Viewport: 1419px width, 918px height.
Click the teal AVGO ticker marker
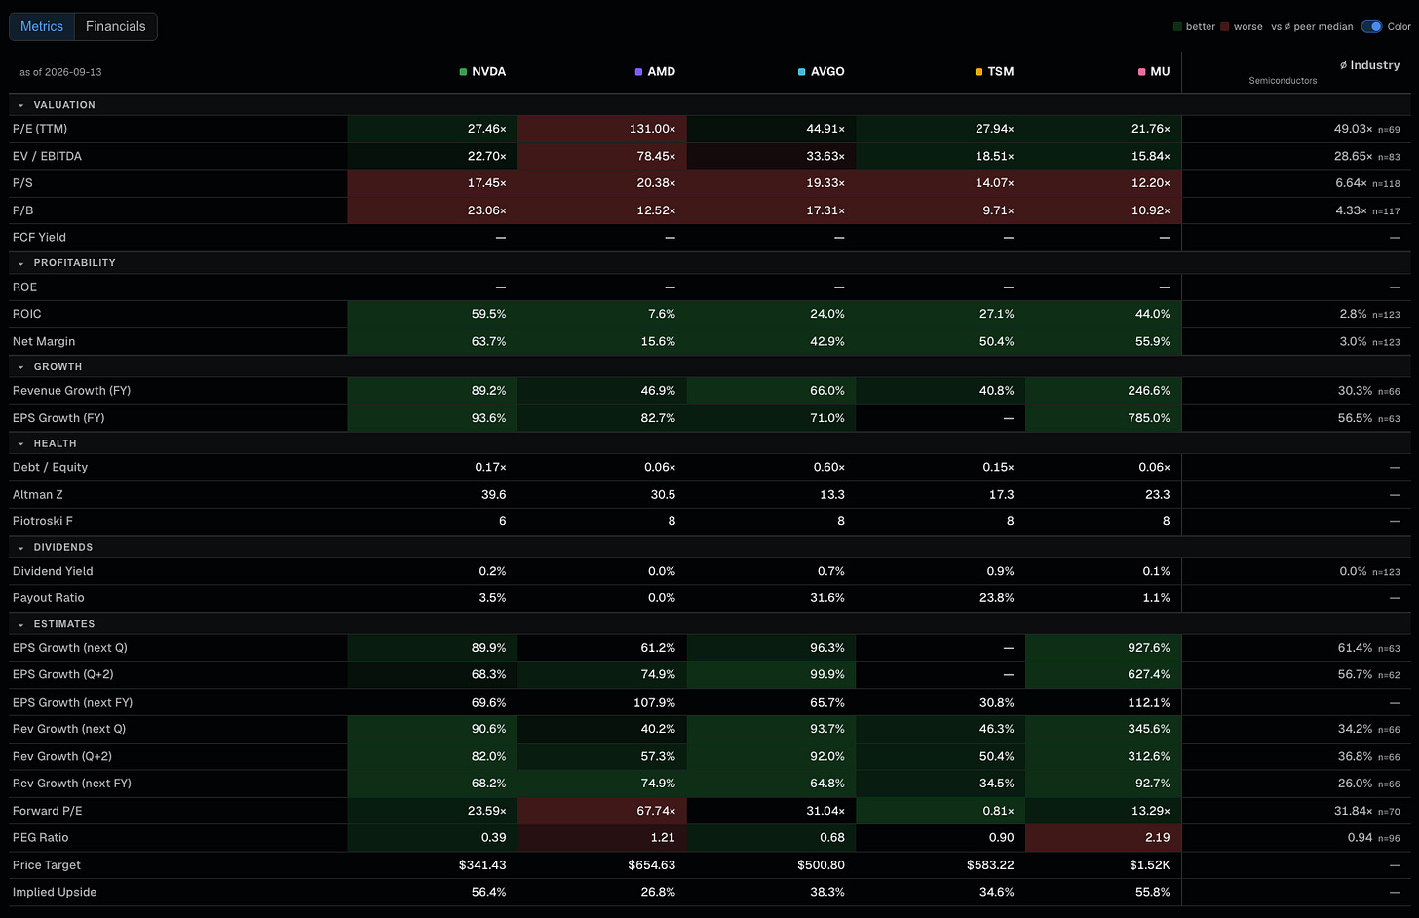point(801,72)
